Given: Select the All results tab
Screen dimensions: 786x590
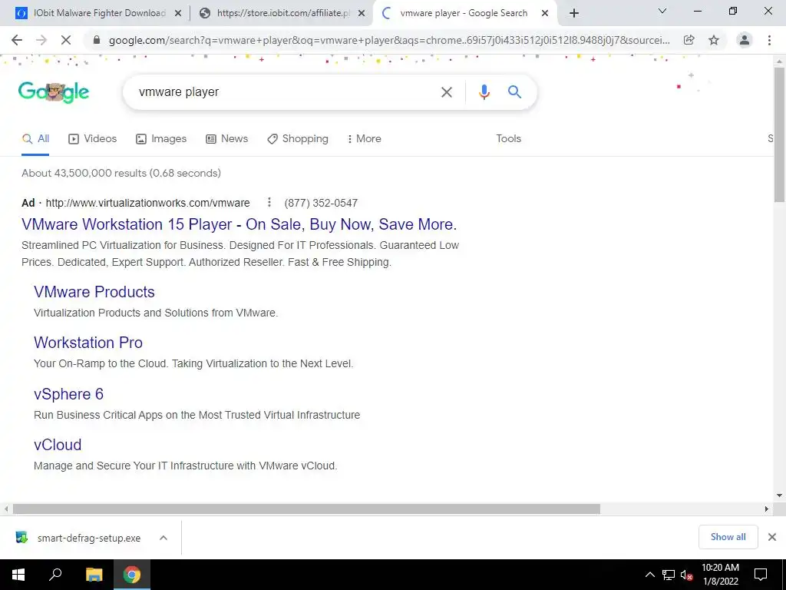Looking at the screenshot, I should (35, 138).
